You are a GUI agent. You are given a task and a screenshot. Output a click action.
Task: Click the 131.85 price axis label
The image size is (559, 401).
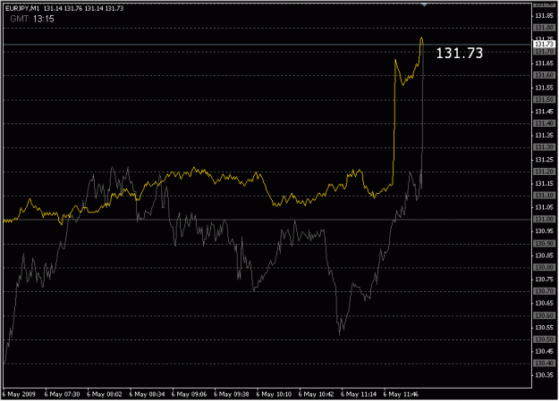[545, 16]
